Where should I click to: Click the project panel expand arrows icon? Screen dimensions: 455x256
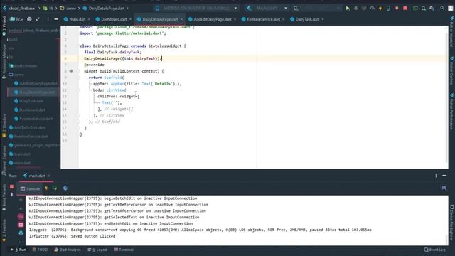click(38, 19)
